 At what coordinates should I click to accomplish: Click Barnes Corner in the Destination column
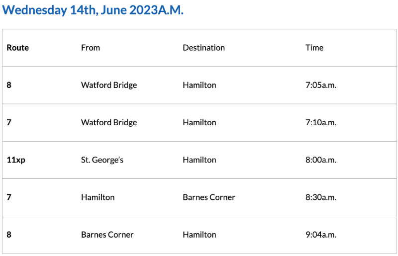[209, 197]
